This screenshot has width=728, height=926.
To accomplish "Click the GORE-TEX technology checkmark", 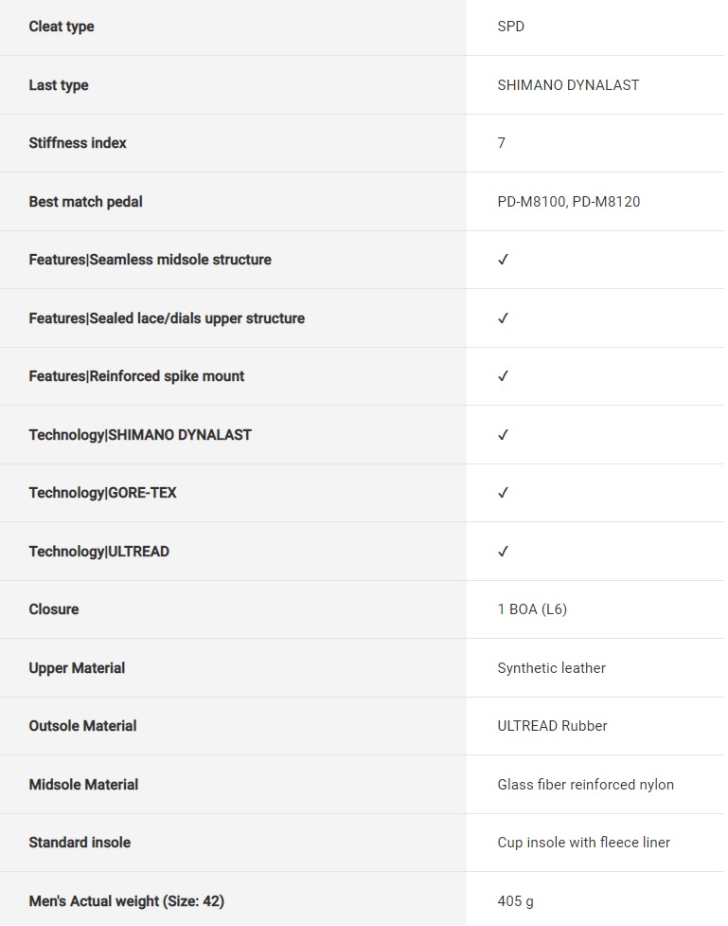I will click(504, 493).
